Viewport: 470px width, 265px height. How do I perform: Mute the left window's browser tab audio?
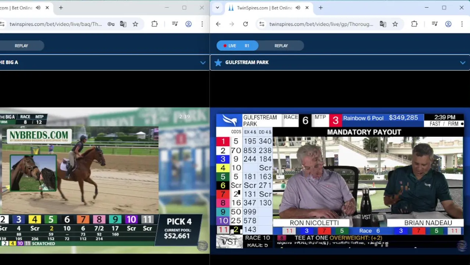click(38, 8)
